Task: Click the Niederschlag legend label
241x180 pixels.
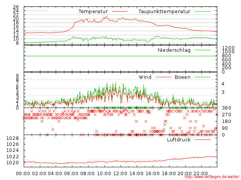Action: (174, 50)
